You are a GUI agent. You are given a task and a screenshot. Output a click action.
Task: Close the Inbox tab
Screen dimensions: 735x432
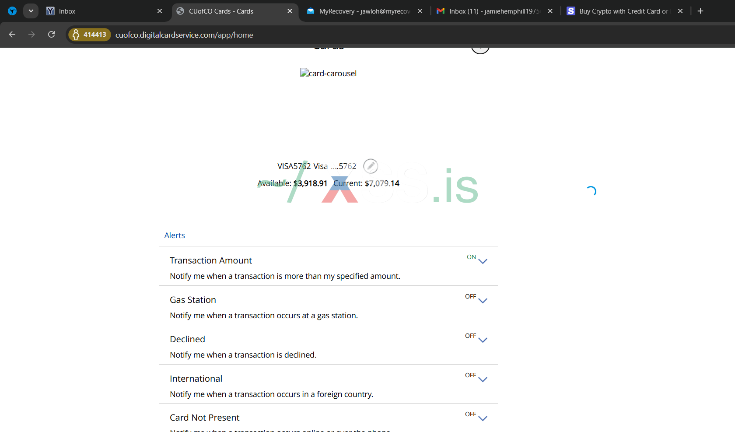[160, 11]
